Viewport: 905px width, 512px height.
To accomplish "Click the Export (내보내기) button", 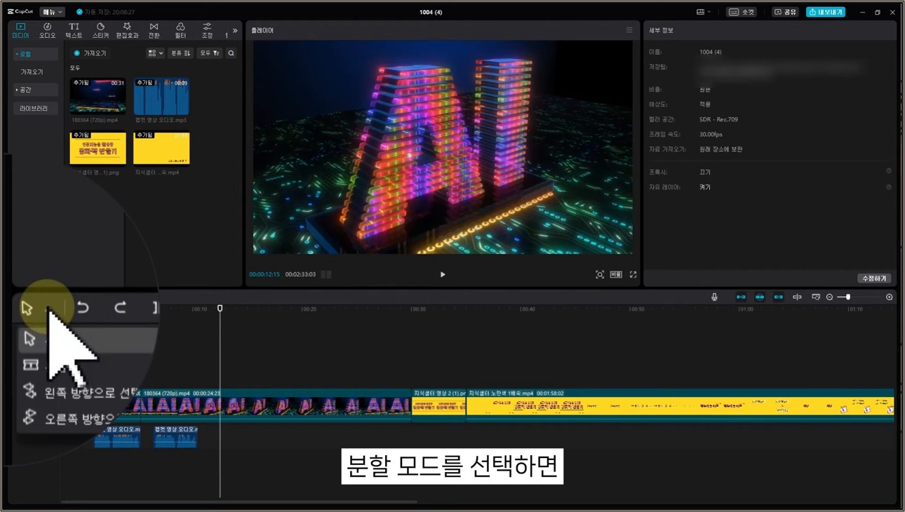I will [826, 12].
